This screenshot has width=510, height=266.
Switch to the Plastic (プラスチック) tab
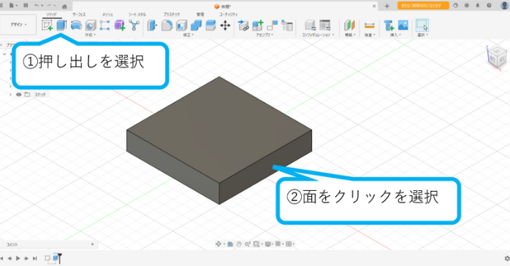click(x=172, y=15)
